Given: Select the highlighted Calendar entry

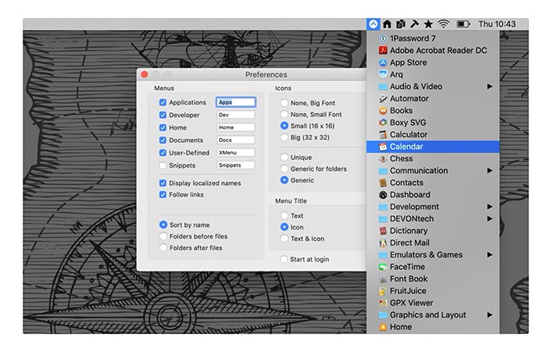Looking at the screenshot, I should [433, 147].
